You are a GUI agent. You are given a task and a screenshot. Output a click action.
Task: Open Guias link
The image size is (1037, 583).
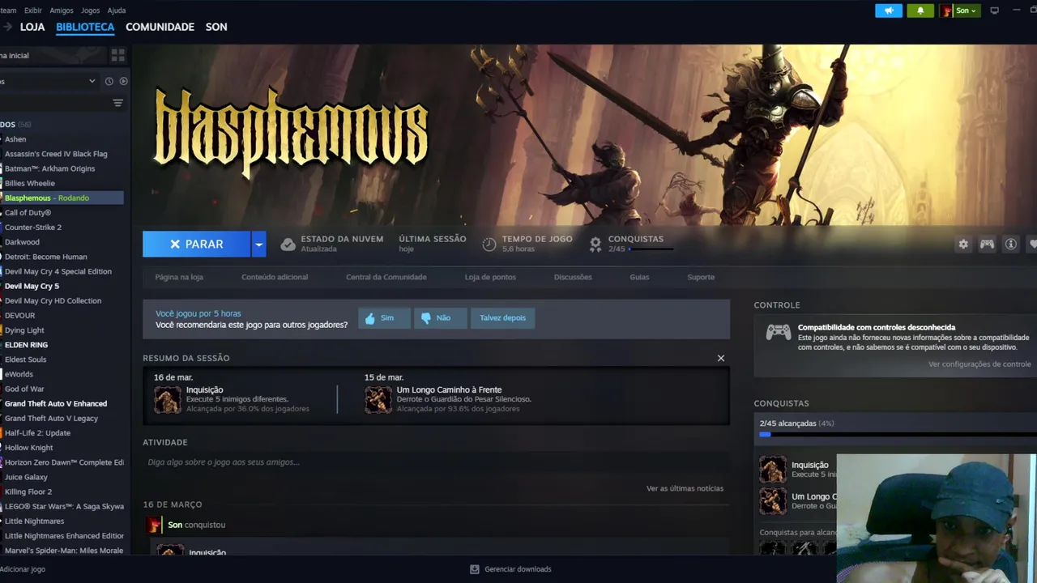click(639, 277)
